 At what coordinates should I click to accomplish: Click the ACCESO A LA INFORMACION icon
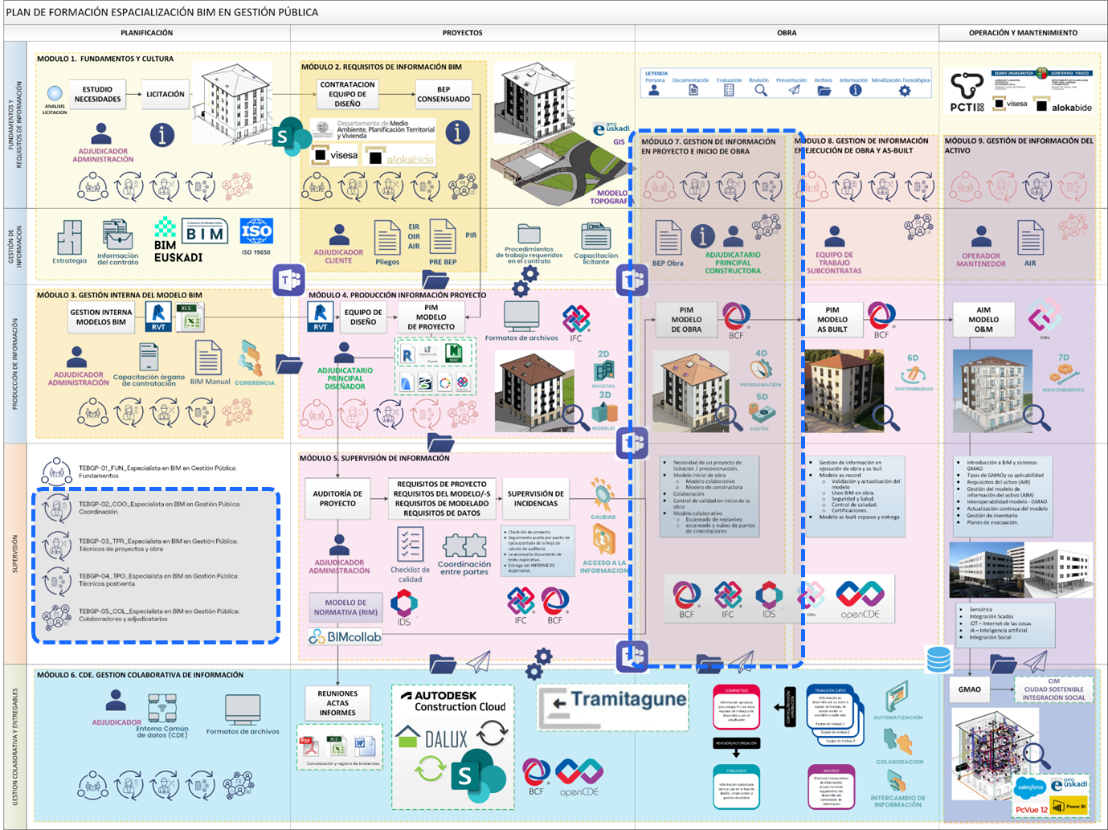(x=603, y=540)
